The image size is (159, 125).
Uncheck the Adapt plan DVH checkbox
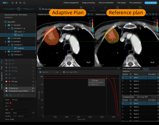click(40, 72)
